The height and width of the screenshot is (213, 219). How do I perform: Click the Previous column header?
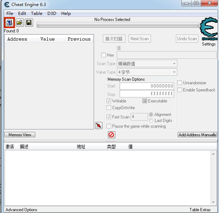(x=79, y=39)
